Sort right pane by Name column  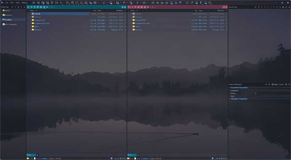pos(133,11)
